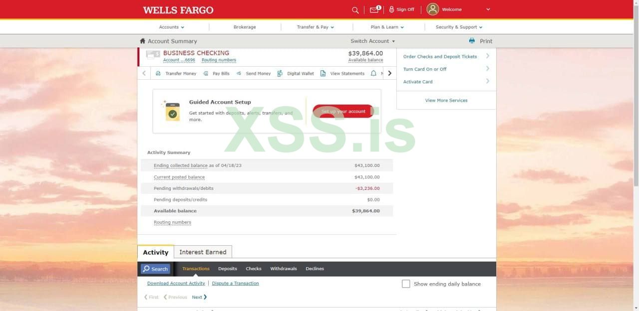This screenshot has height=311, width=639.
Task: Open the Transfer & Pay dropdown
Action: coord(315,27)
